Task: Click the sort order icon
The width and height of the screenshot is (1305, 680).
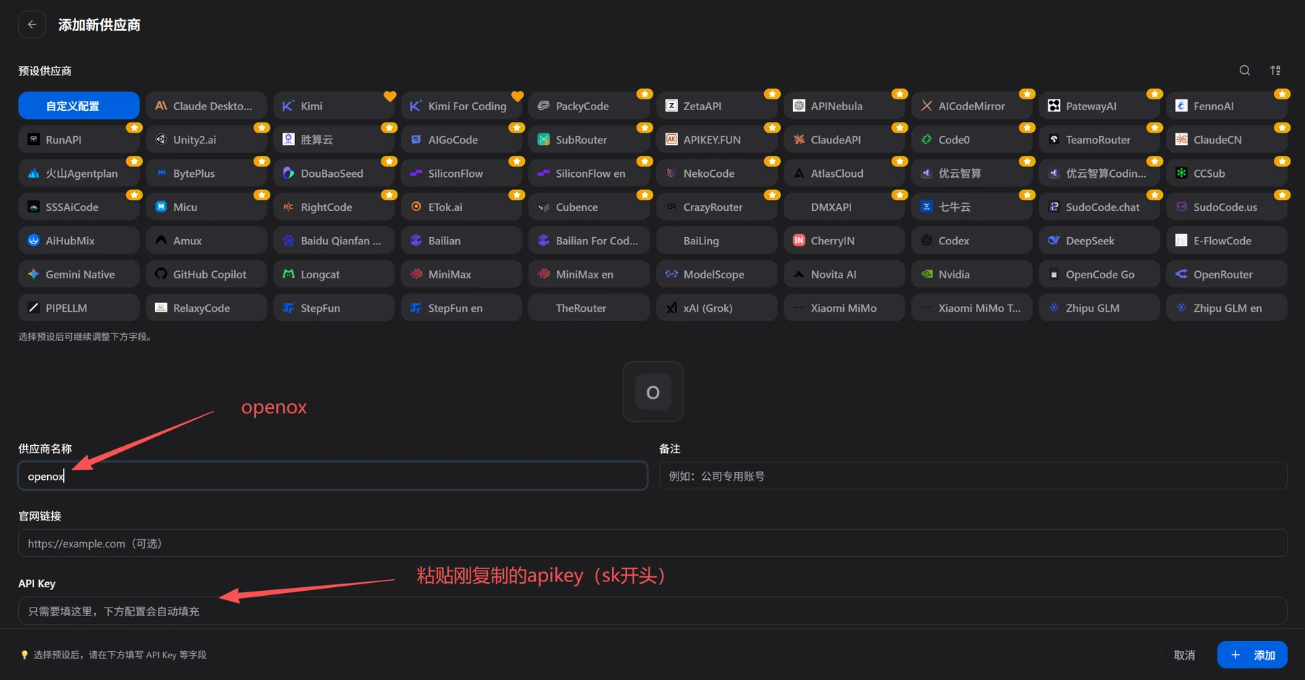Action: pos(1275,70)
